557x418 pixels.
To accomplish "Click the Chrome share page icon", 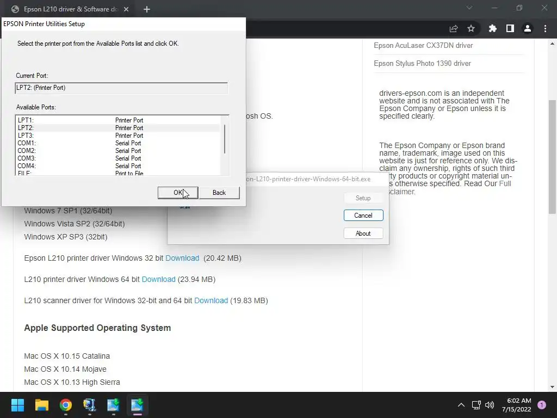I will 454,28.
